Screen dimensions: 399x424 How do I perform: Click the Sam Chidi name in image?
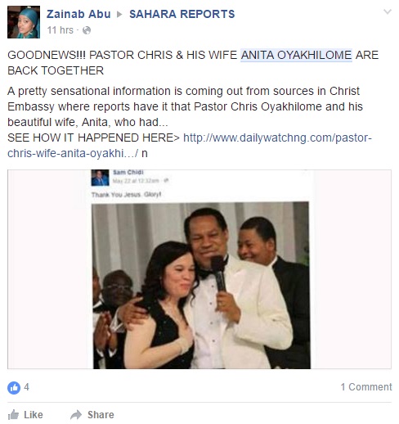tap(128, 172)
